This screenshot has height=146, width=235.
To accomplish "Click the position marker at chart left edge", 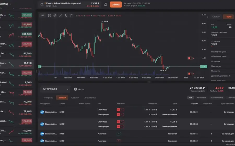I will coord(39,66).
